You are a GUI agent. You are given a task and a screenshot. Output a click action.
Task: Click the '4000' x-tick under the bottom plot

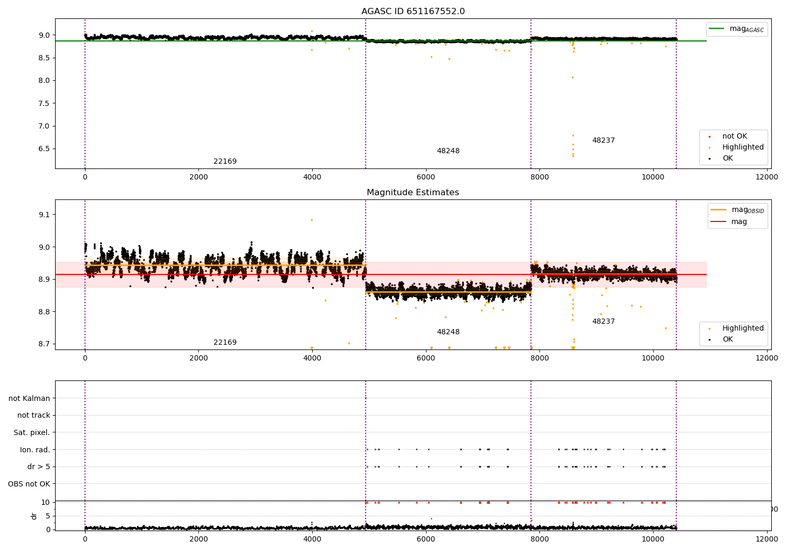coord(312,539)
